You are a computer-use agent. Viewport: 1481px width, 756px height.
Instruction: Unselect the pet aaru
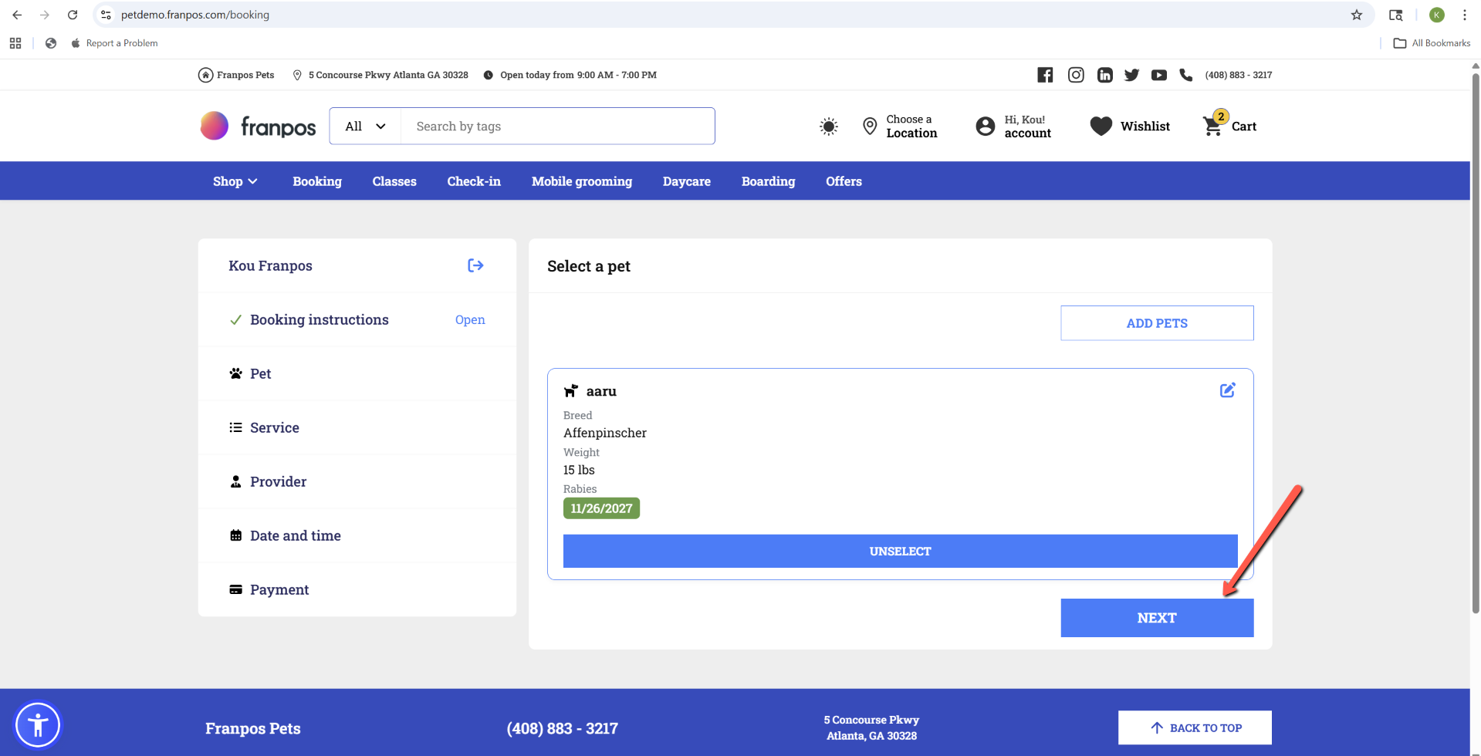pos(900,552)
